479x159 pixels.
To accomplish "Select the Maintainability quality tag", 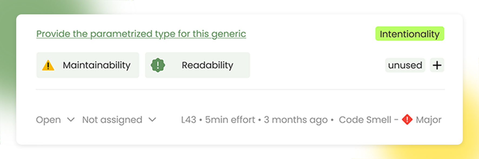I will click(88, 65).
